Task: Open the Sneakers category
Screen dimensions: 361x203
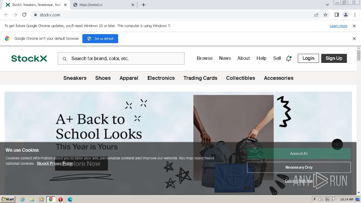Action: (75, 78)
